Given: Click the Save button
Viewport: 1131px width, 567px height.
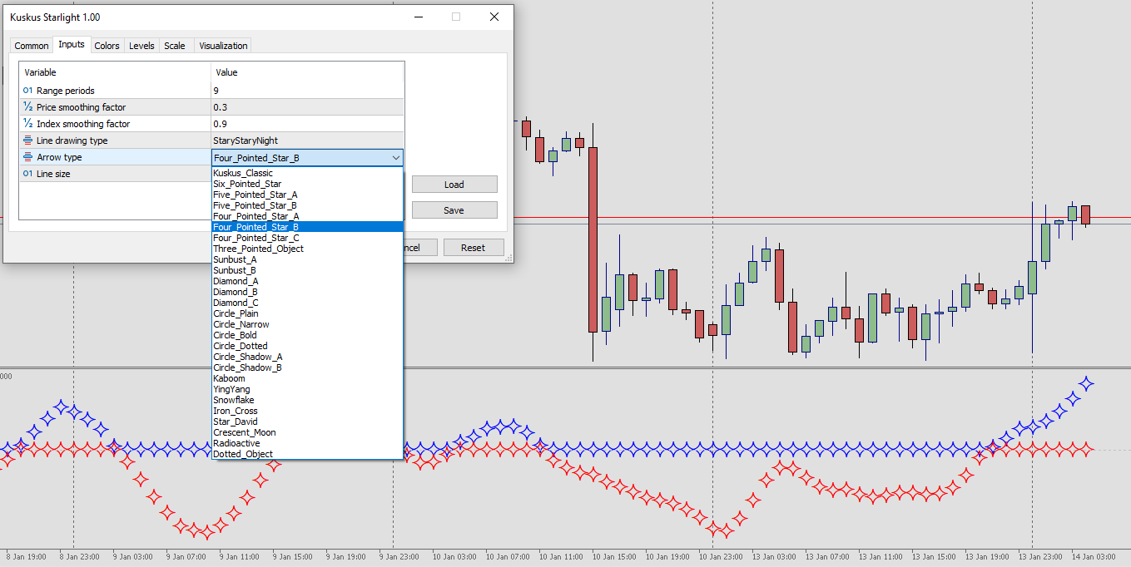Looking at the screenshot, I should pos(454,209).
